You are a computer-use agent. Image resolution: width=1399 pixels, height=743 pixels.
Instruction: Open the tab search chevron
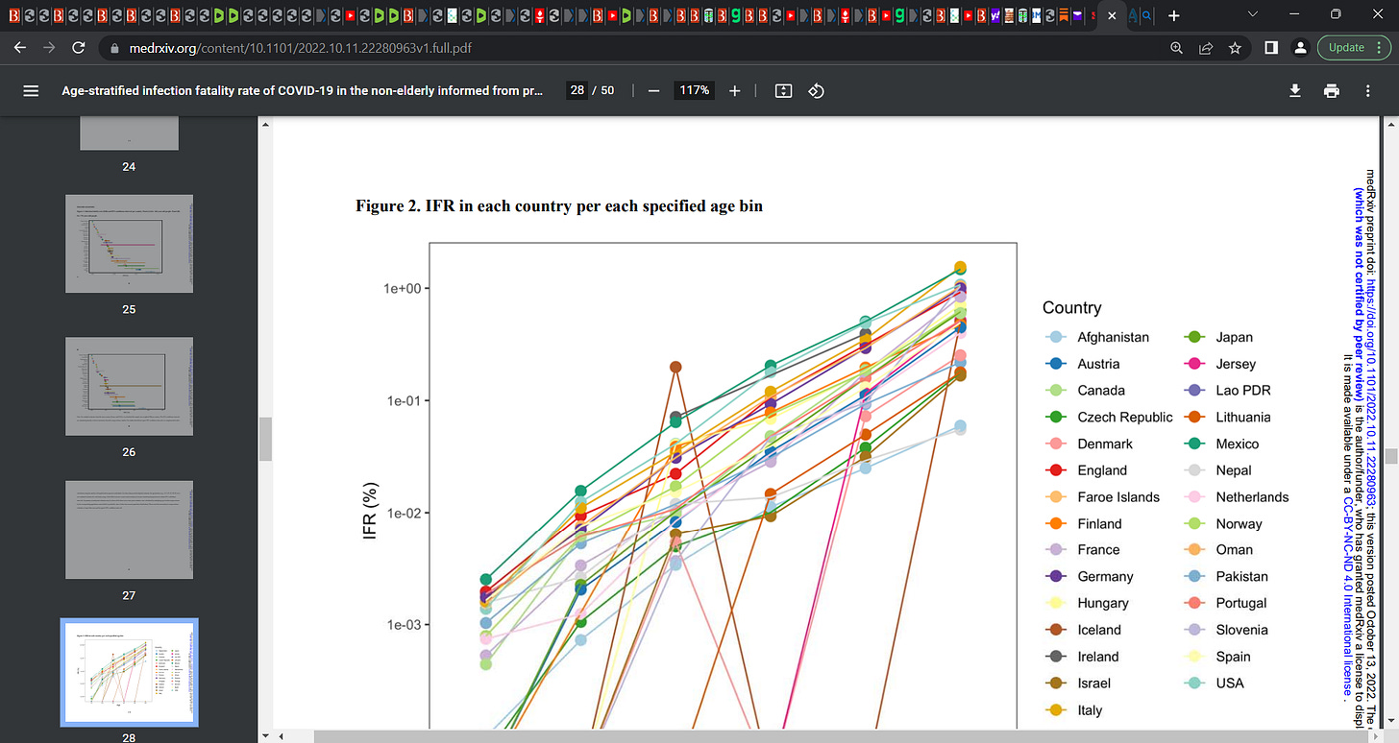1252,14
